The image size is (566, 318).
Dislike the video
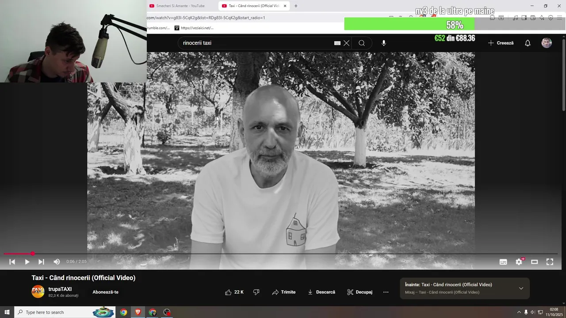[256, 292]
